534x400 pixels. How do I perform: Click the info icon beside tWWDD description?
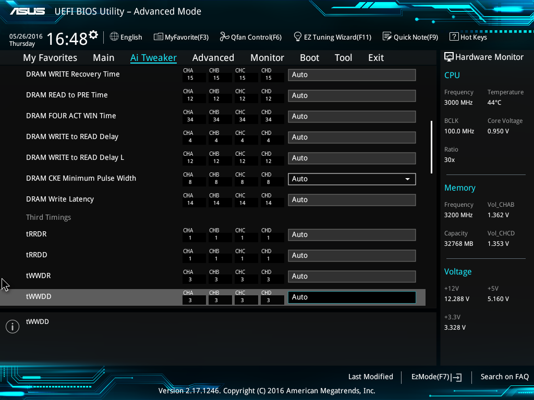coord(13,327)
